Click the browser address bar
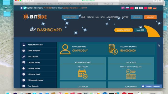The image size is (168, 94). pyautogui.click(x=88, y=1)
